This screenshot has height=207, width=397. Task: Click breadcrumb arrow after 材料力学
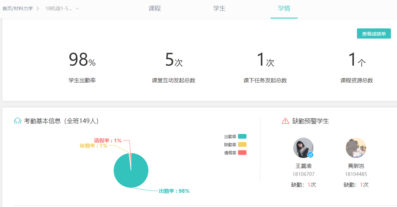pos(38,8)
